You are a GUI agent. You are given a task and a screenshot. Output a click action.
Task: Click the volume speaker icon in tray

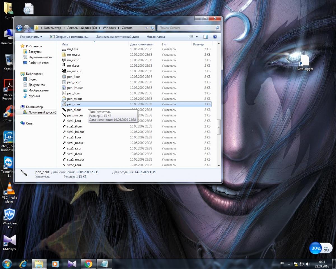pos(308,264)
